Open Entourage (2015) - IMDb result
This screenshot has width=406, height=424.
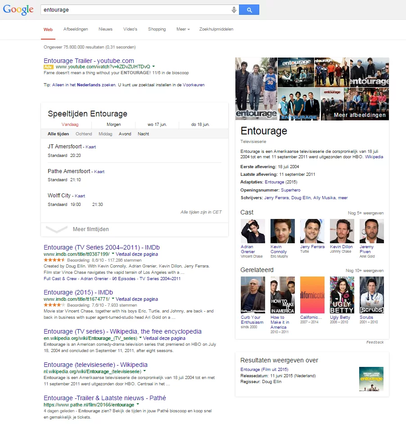[78, 293]
